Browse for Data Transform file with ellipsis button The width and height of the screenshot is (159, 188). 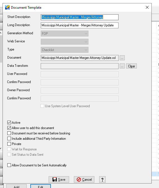point(122,66)
